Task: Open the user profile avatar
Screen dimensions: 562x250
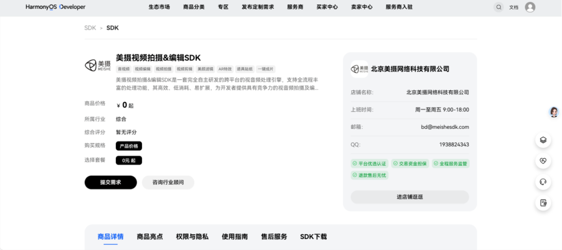Action: [530, 7]
